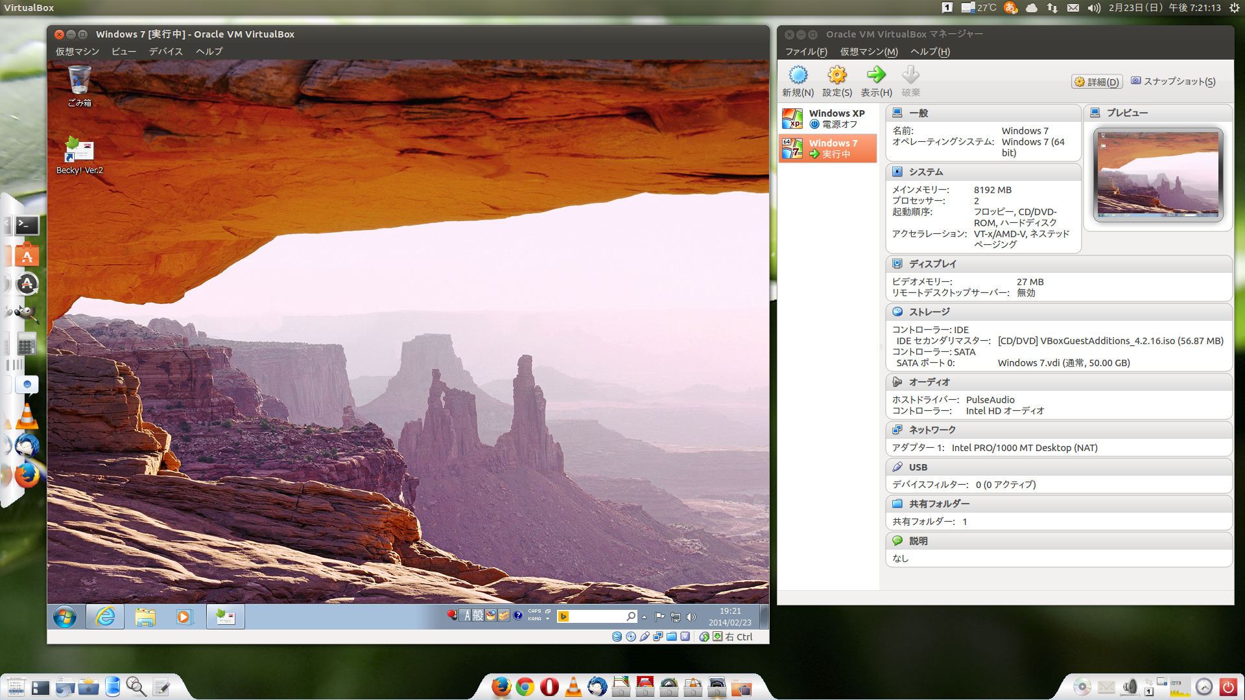Image resolution: width=1245 pixels, height=700 pixels.
Task: Open the ごみ箱 recycle bin on guest desktop
Action: (79, 86)
